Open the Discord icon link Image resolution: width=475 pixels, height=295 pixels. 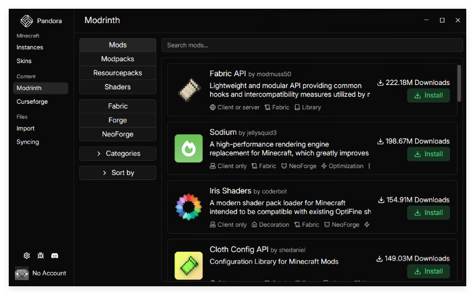coord(54,256)
